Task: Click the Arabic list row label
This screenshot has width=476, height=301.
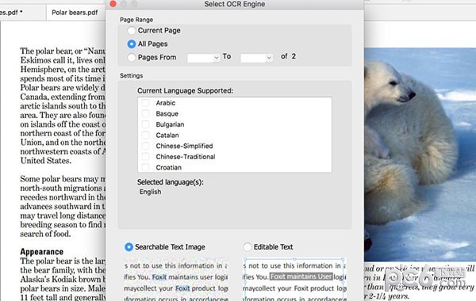Action: pos(166,103)
